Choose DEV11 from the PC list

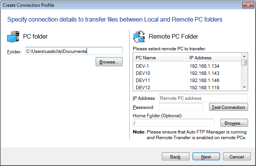pos(187,80)
